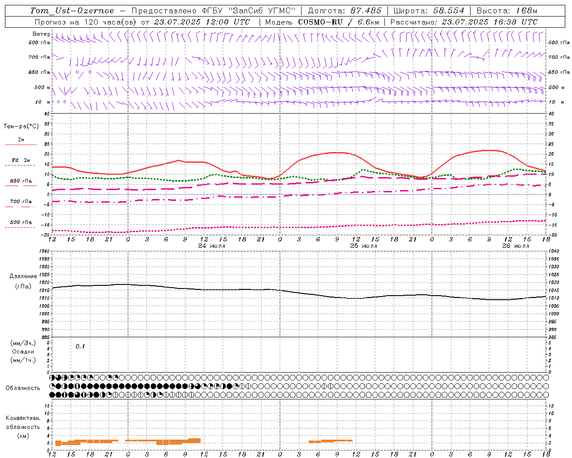Image resolution: width=572 pixels, height=458 pixels.
Task: Select the provider text ФГБУ "ЗапСиб УГМС"
Action: pos(248,11)
